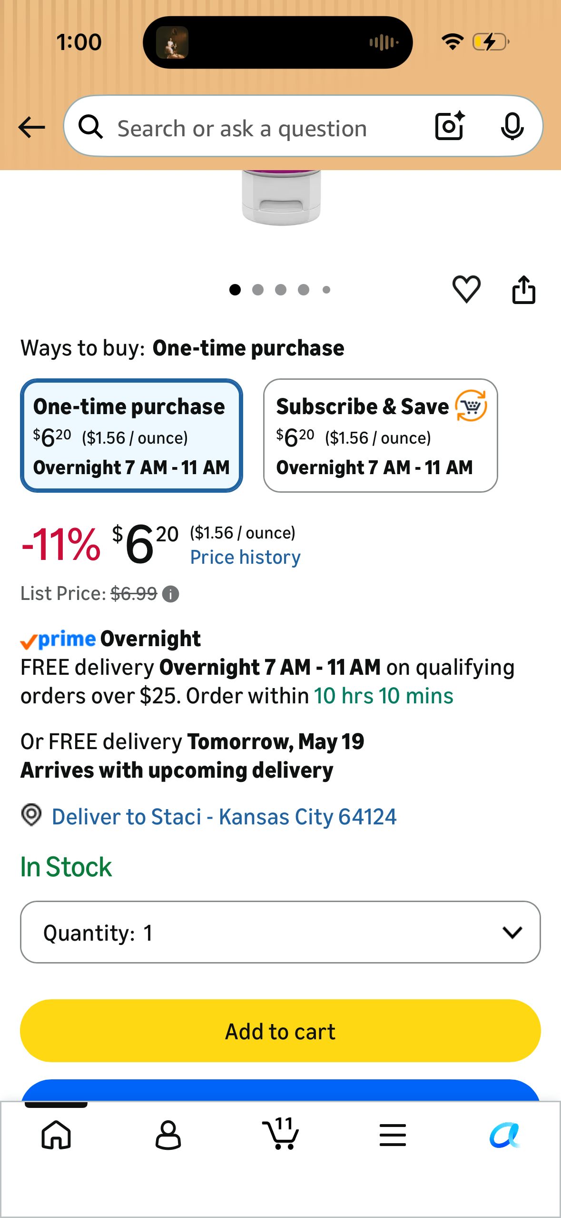Screen dimensions: 561x1218
Task: Add item to wishlist with heart icon
Action: pyautogui.click(x=466, y=289)
